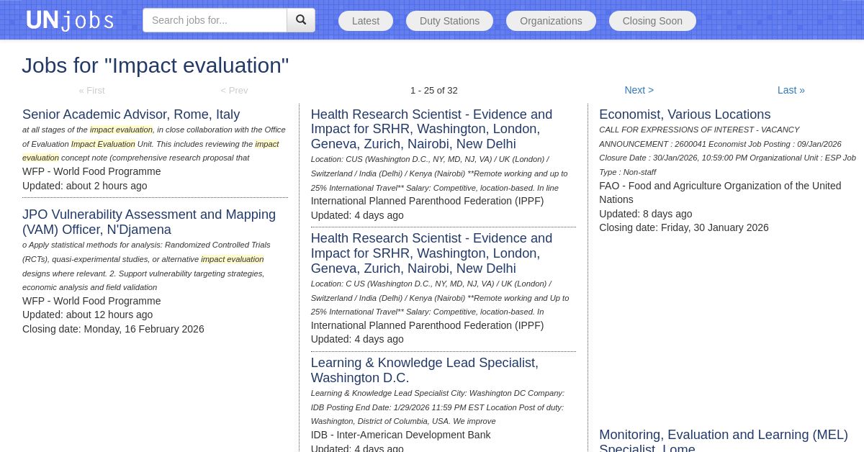This screenshot has height=452, width=864.
Task: Open first Health Research Scientist listing
Action: click(x=431, y=130)
